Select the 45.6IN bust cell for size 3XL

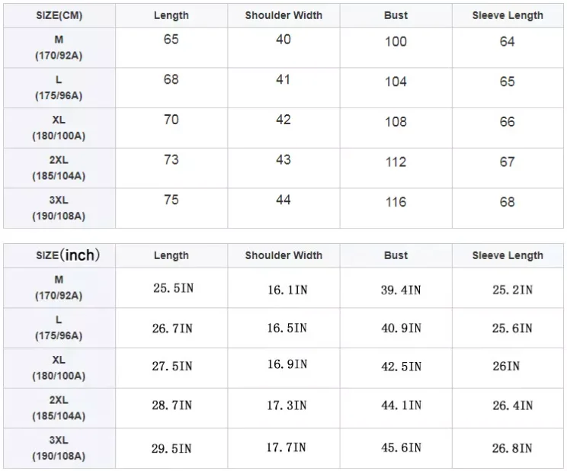coord(401,449)
